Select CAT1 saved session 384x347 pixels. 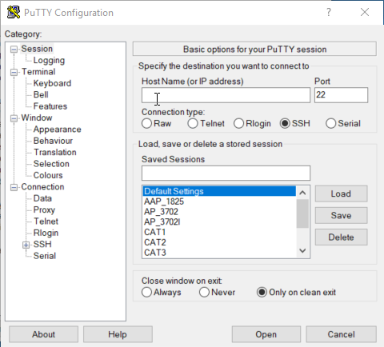pos(219,232)
